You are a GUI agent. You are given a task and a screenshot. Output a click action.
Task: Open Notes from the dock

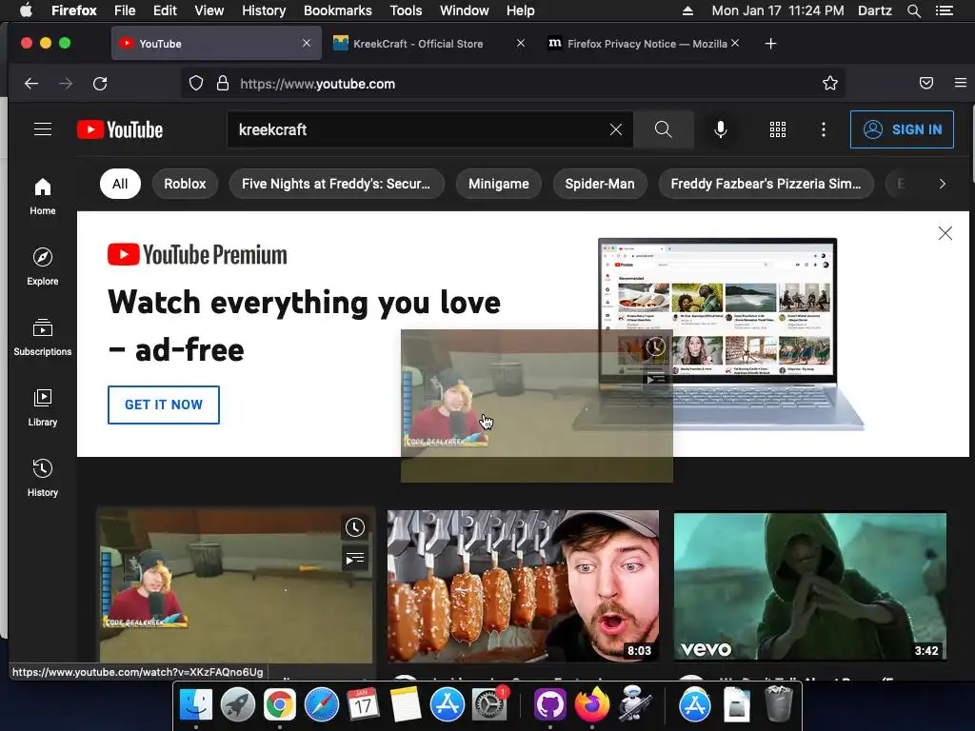click(x=406, y=705)
